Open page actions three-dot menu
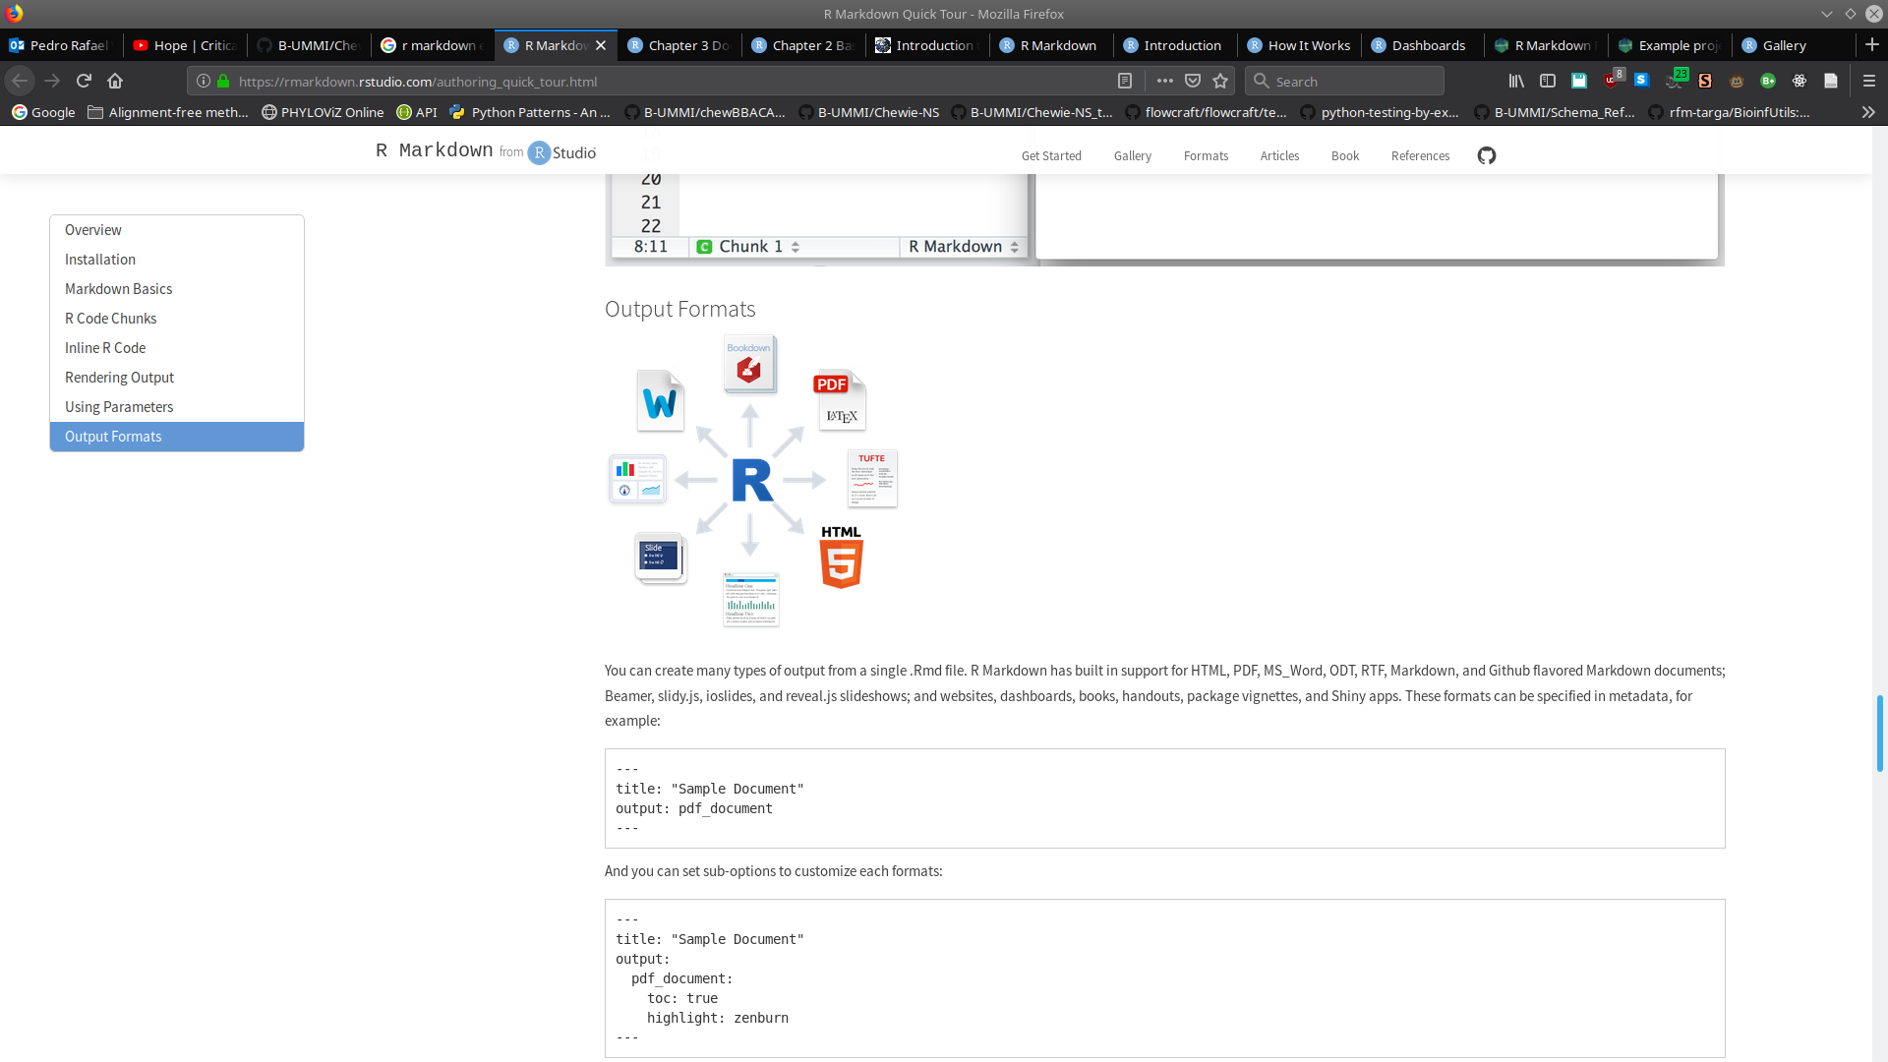This screenshot has width=1888, height=1062. [1165, 81]
